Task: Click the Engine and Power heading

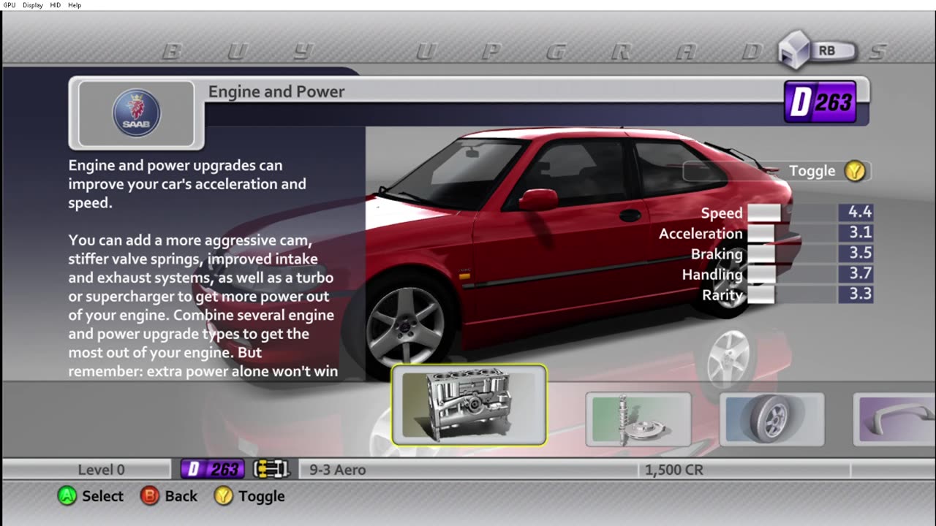Action: click(x=276, y=91)
